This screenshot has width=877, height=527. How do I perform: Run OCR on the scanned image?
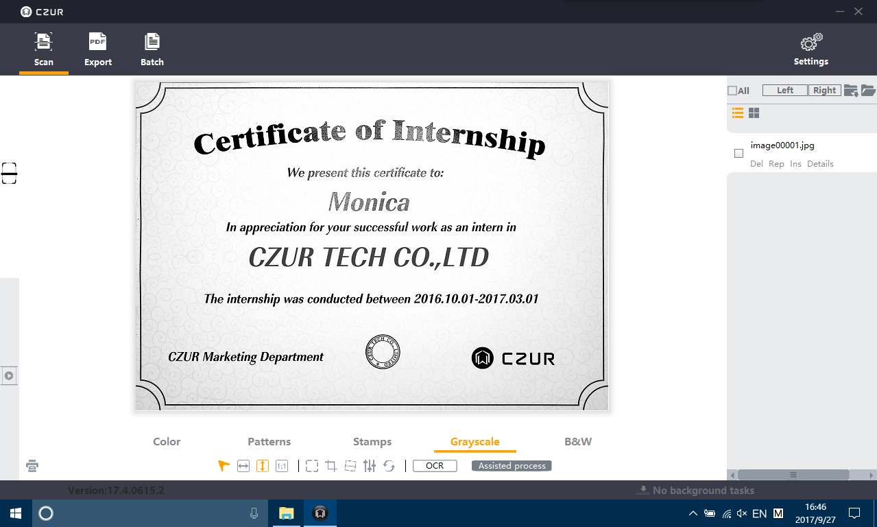pos(435,466)
